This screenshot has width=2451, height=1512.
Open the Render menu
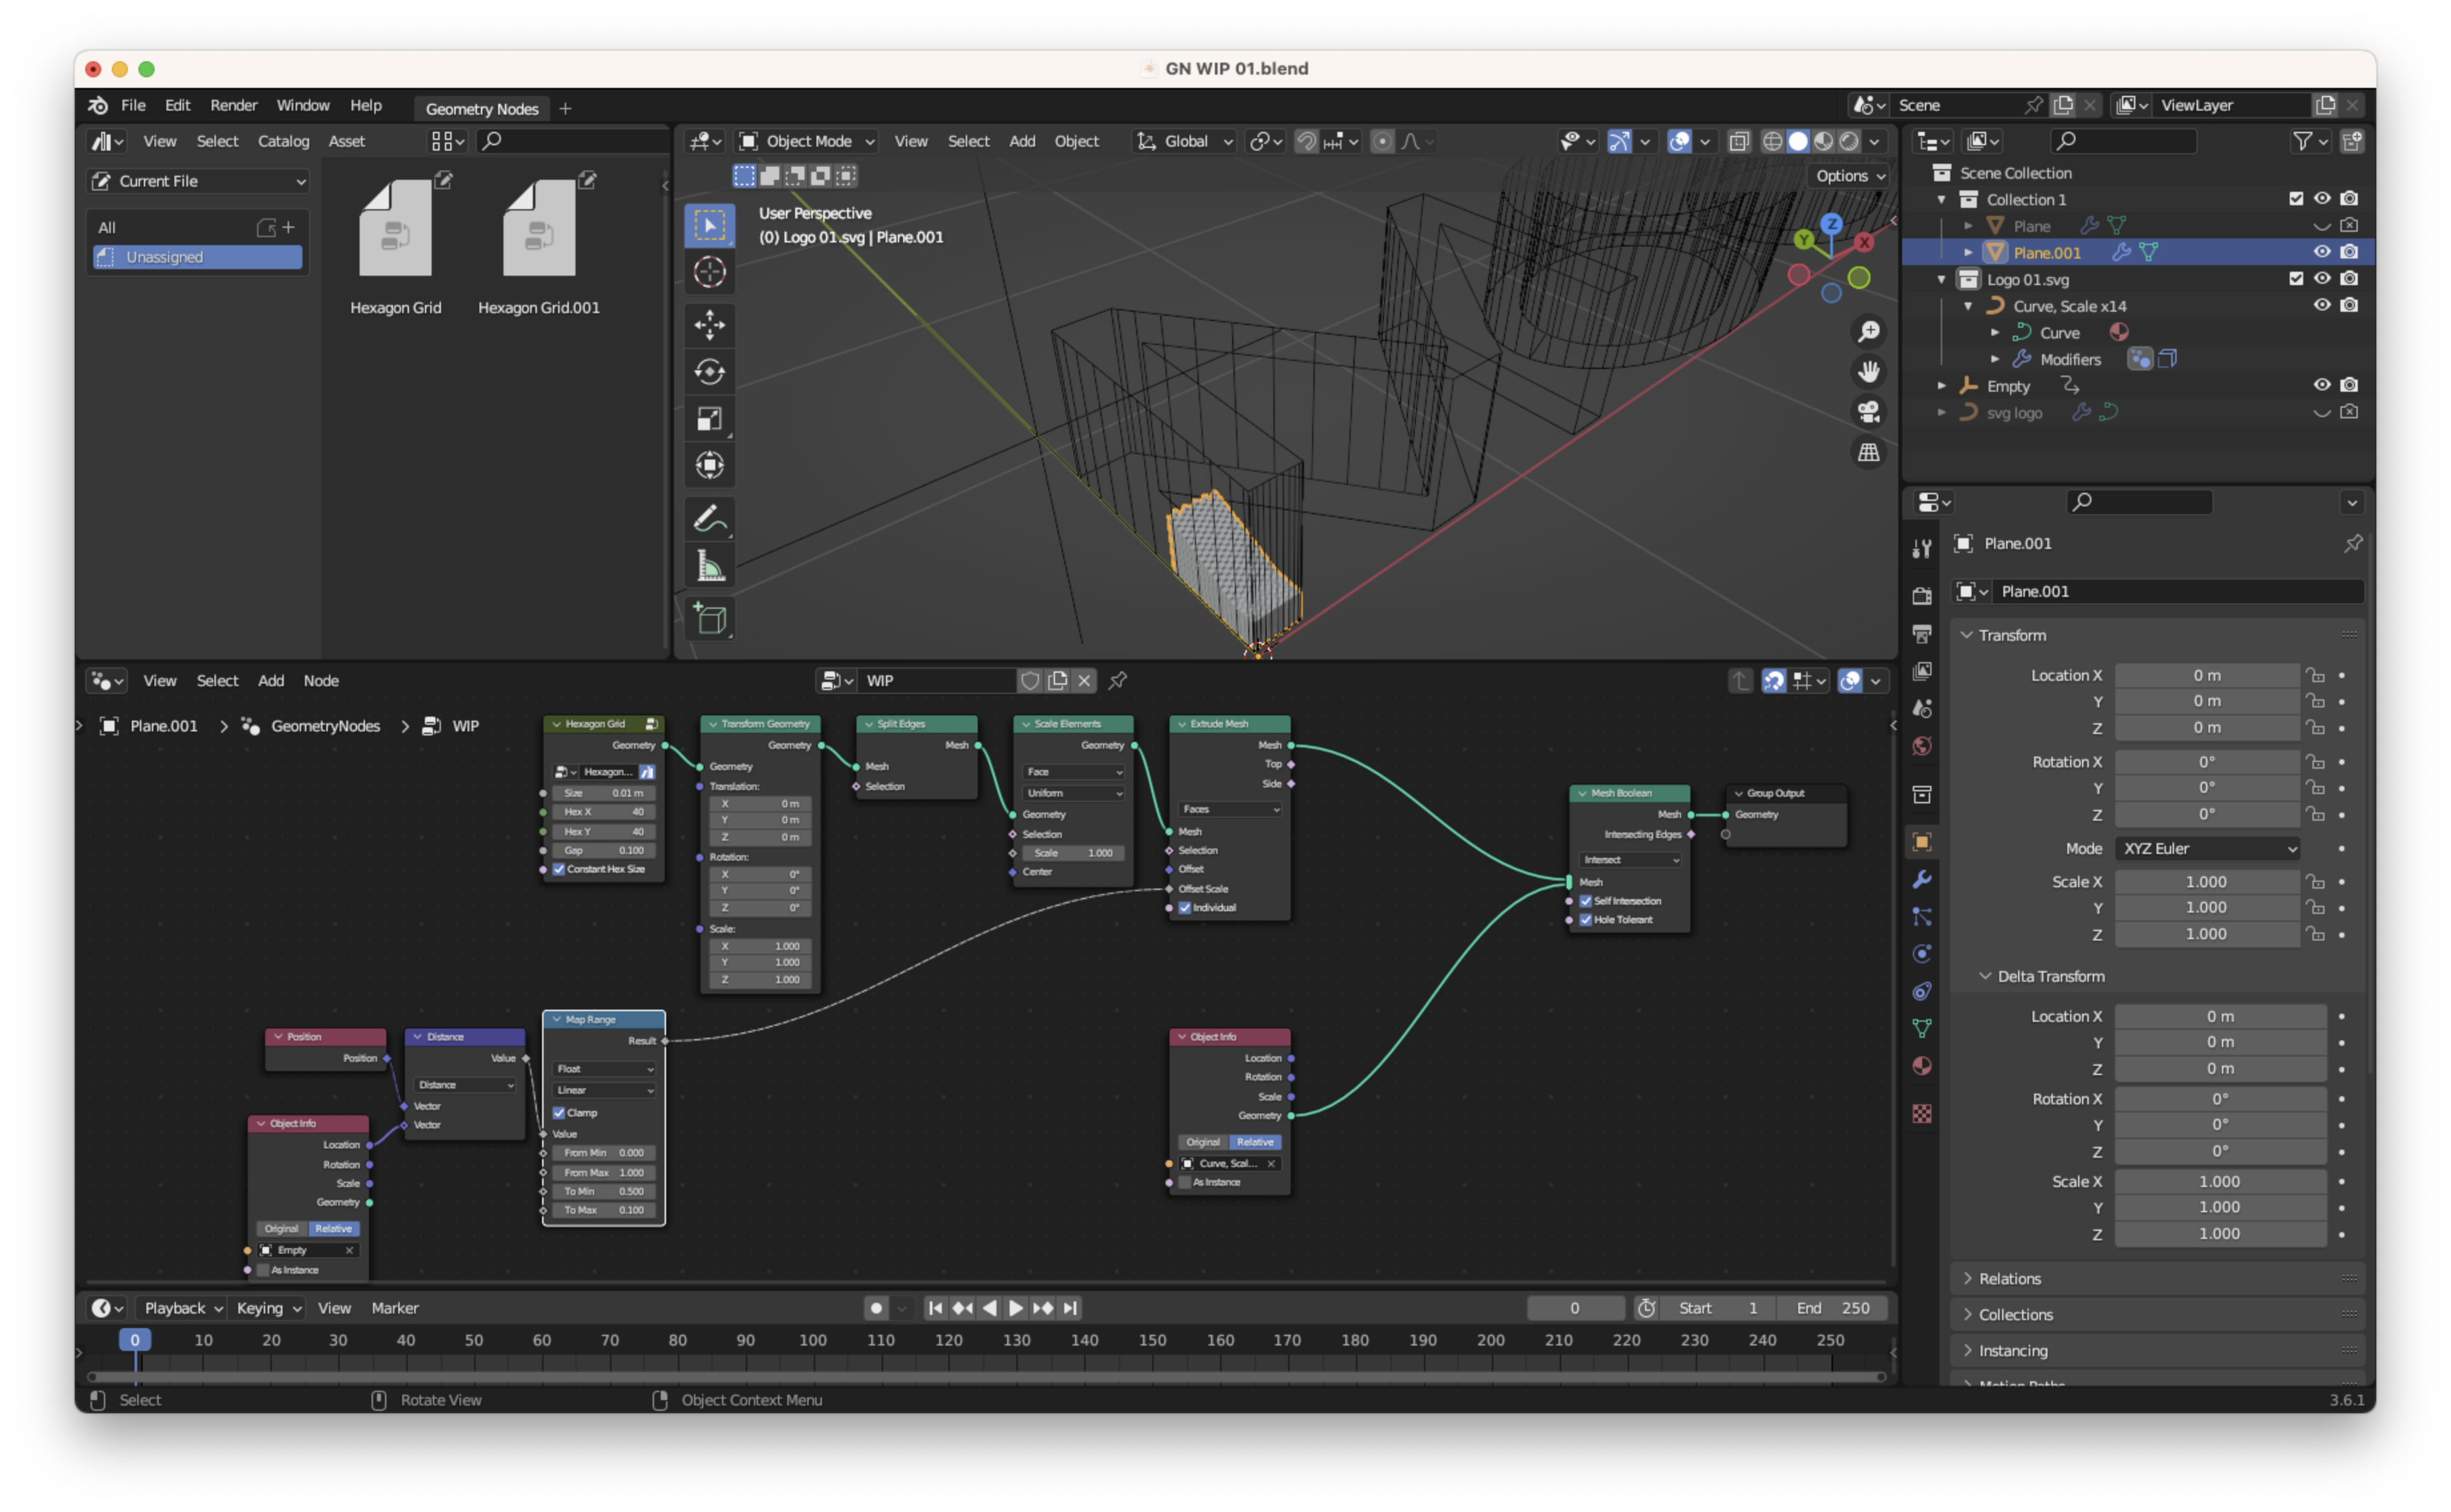pos(233,105)
